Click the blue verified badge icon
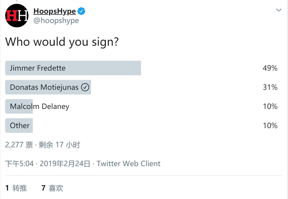Image resolution: width=288 pixels, height=199 pixels. pos(81,11)
